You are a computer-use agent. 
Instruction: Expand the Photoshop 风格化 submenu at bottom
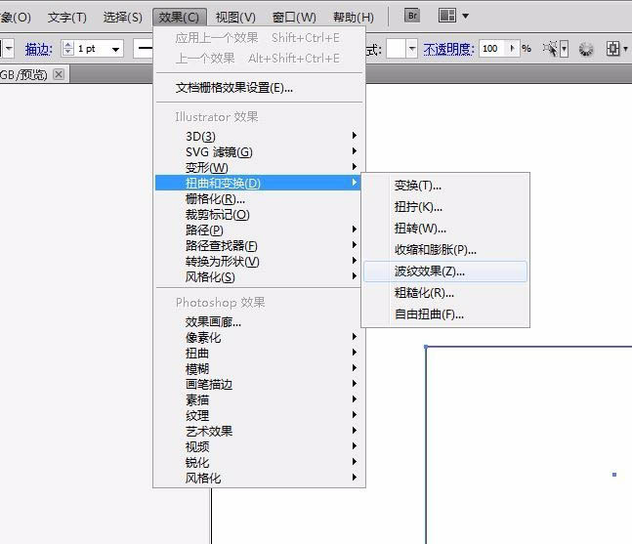pos(259,478)
